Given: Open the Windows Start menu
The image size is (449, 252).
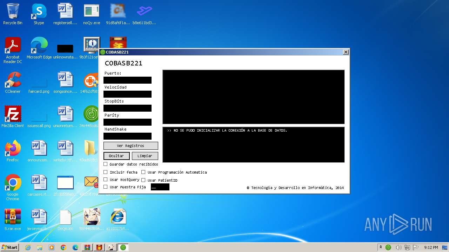Looking at the screenshot, I should tap(10, 247).
